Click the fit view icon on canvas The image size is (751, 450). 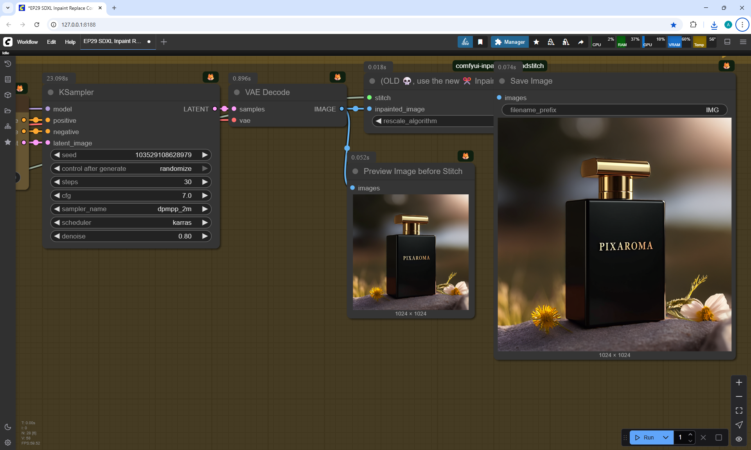pyautogui.click(x=739, y=411)
